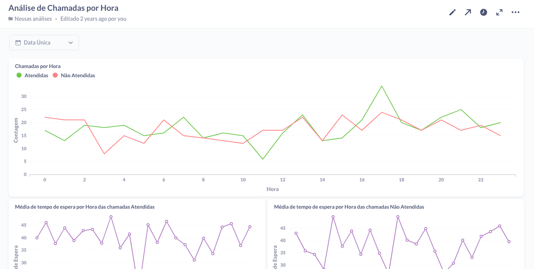This screenshot has height=269, width=534.
Task: Open the Nossas análises collection link
Action: click(x=33, y=19)
